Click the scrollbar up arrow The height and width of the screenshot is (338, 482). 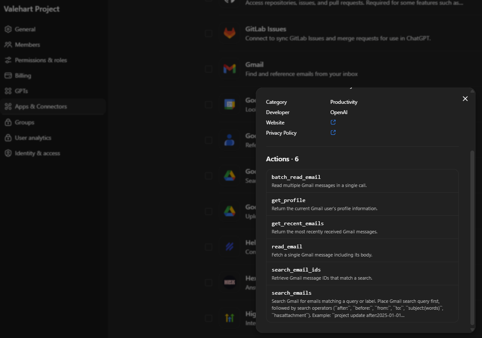click(x=473, y=91)
